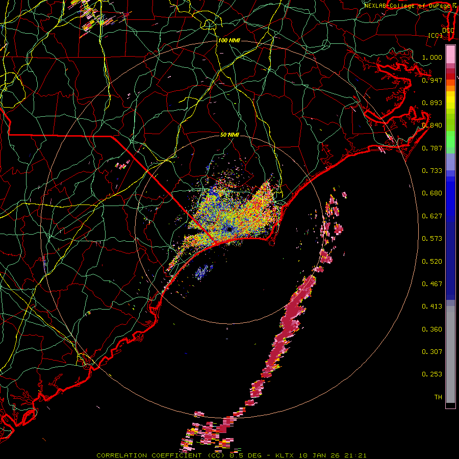Click the 0.680 color scale value
The height and width of the screenshot is (459, 459).
[432, 193]
